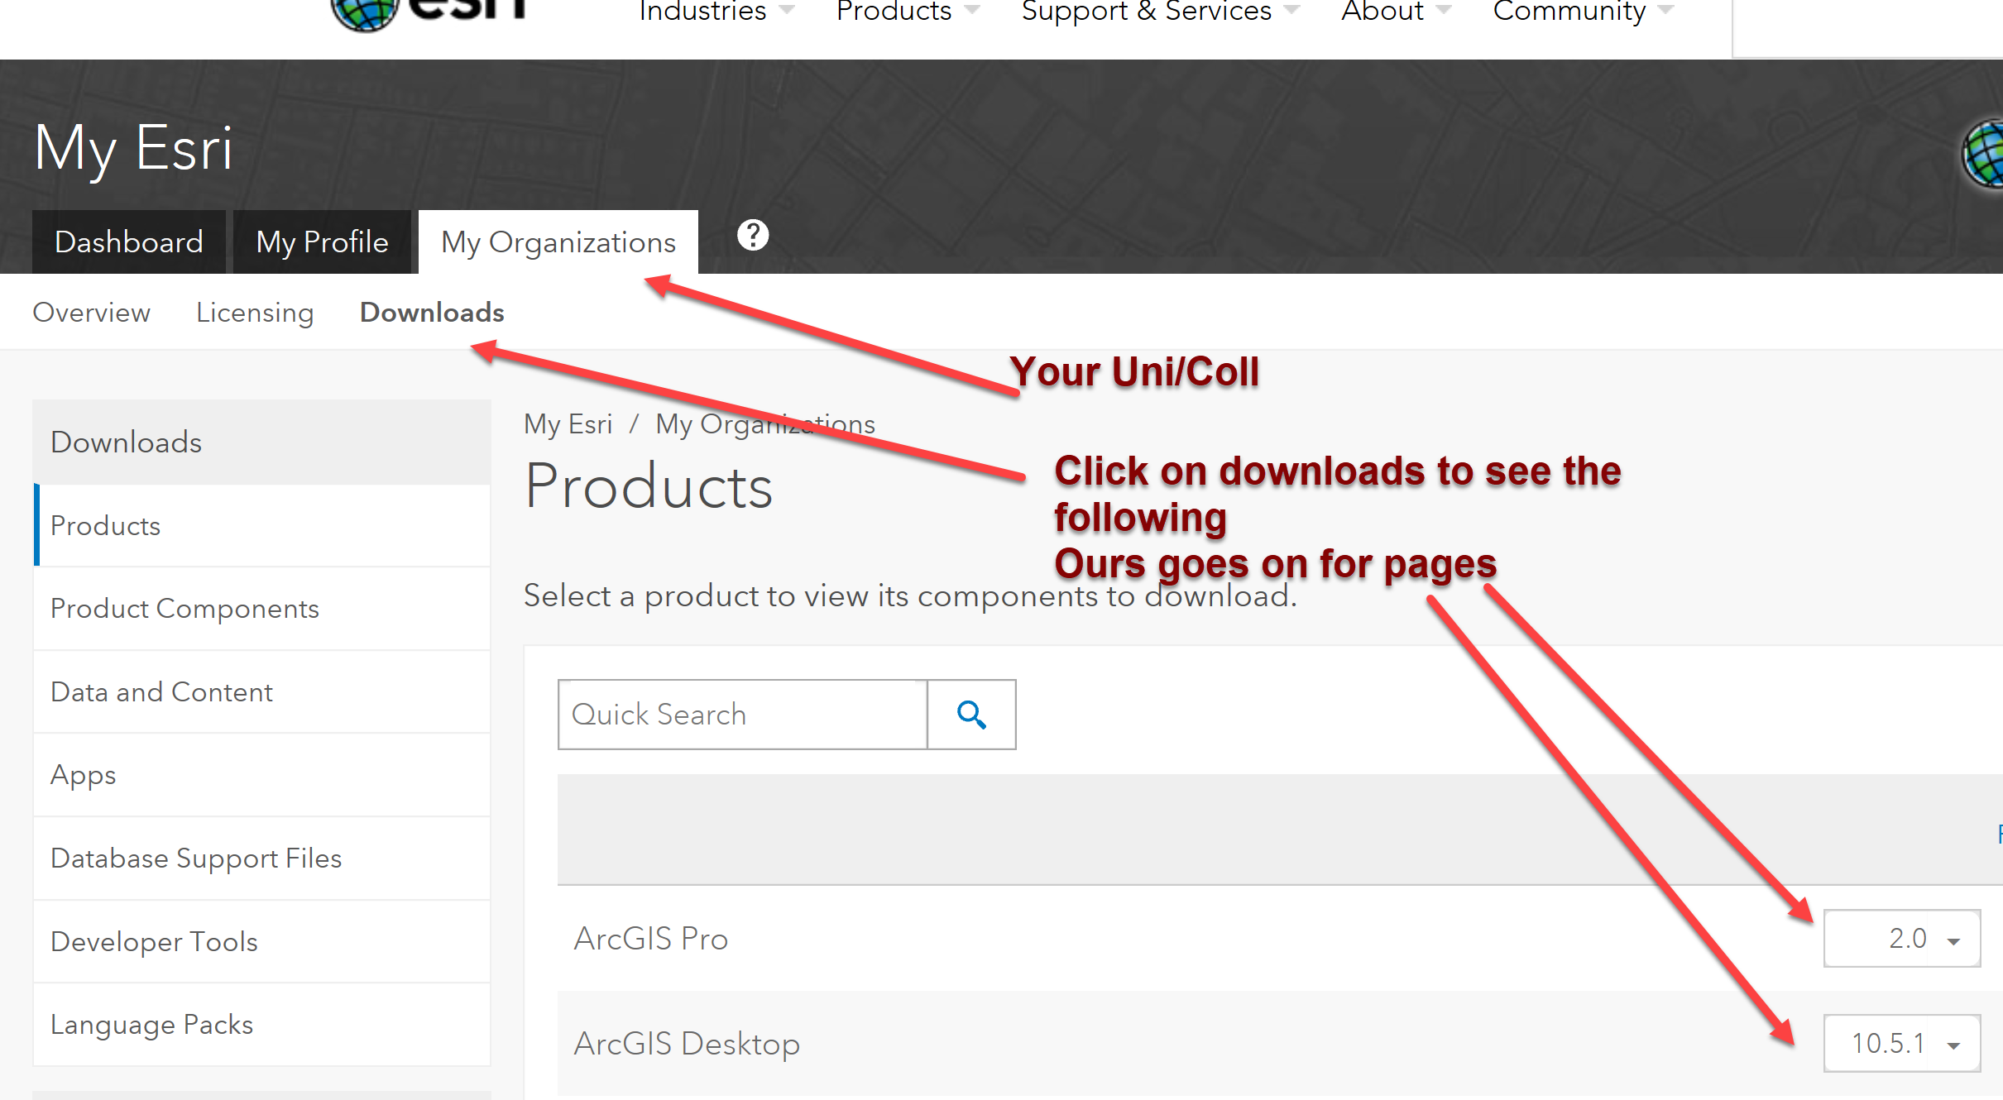Switch to the My Profile tab
Image resolution: width=2003 pixels, height=1100 pixels.
(322, 242)
